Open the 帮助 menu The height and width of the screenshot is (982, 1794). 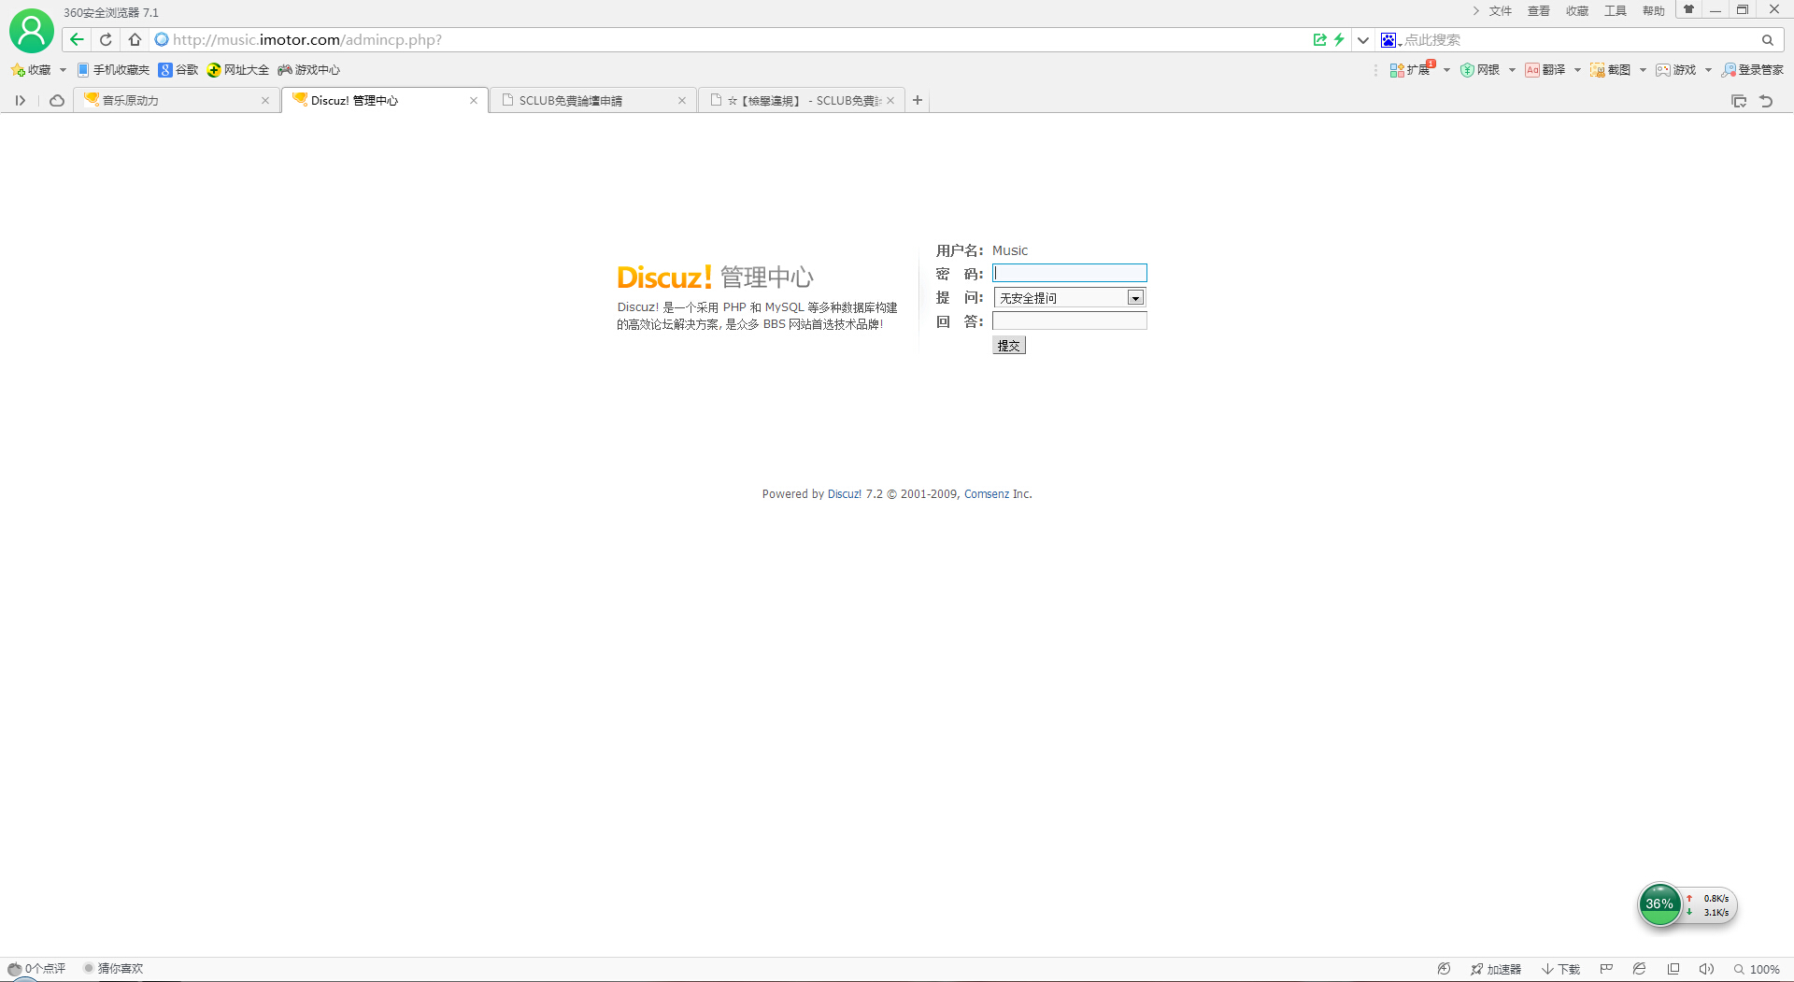click(1654, 11)
